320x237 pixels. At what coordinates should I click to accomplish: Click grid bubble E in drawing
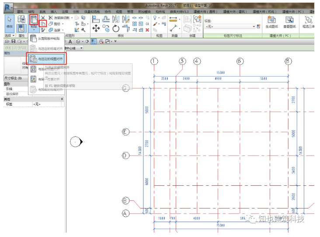(x=126, y=132)
